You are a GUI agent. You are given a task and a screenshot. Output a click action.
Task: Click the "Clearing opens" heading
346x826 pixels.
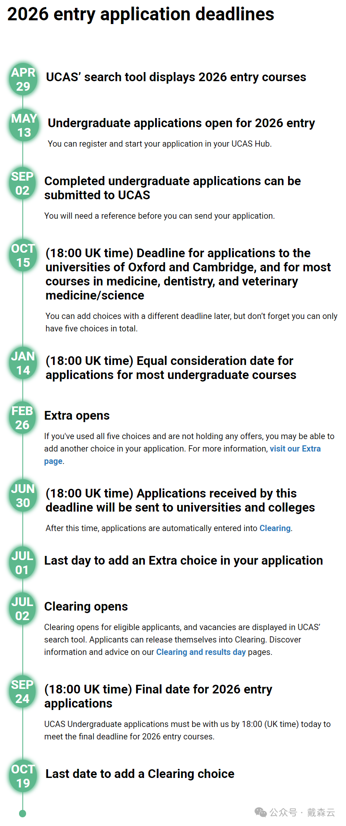(86, 606)
